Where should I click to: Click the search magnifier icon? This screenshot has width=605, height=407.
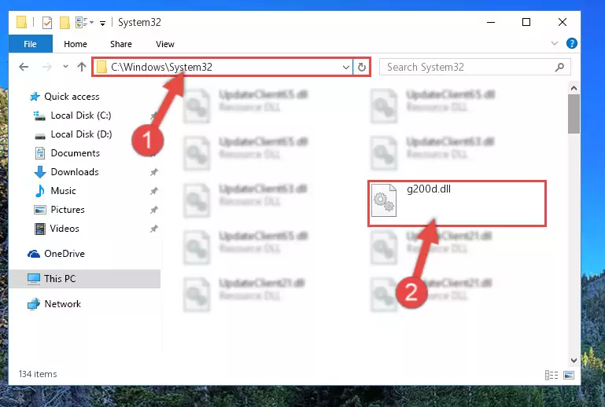[x=559, y=68]
